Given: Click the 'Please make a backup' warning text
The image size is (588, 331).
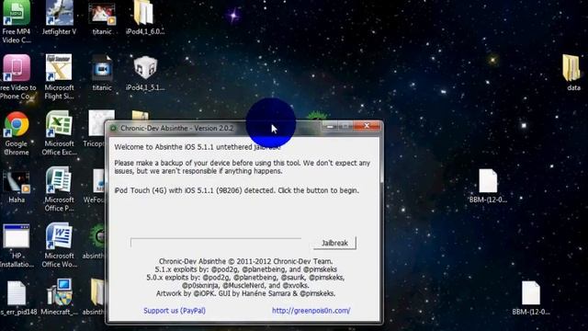Looking at the screenshot, I should [243, 167].
